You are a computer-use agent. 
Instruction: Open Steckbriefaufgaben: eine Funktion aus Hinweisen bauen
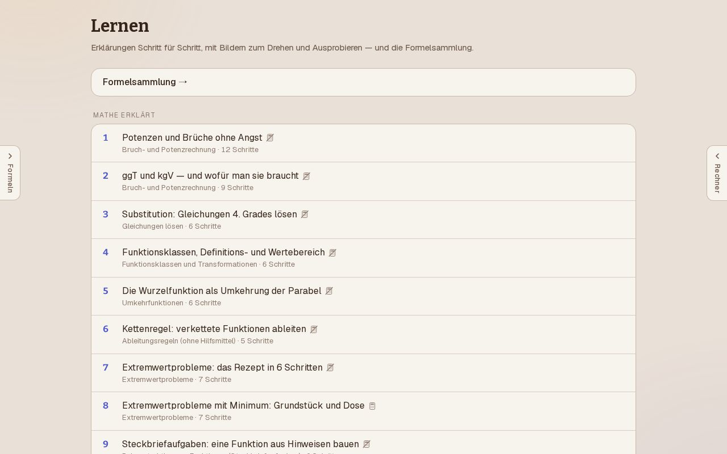[x=363, y=443]
